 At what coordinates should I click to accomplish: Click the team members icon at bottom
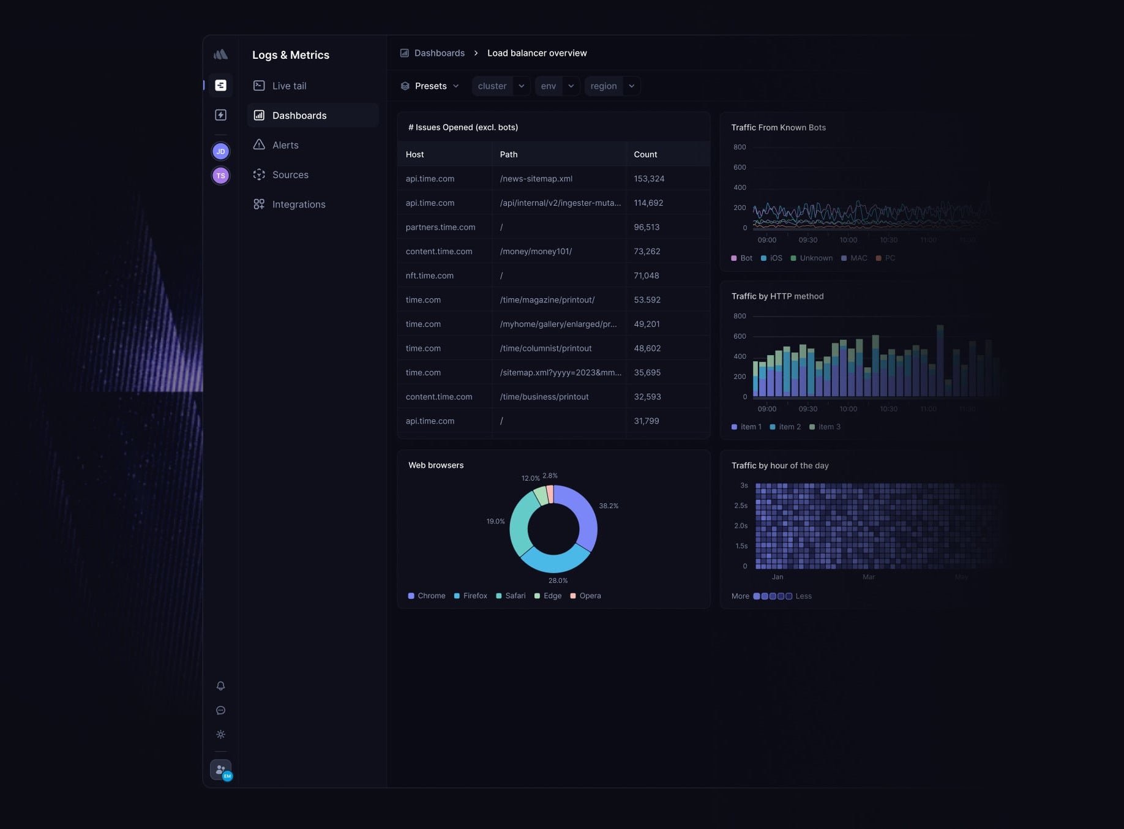coord(220,770)
